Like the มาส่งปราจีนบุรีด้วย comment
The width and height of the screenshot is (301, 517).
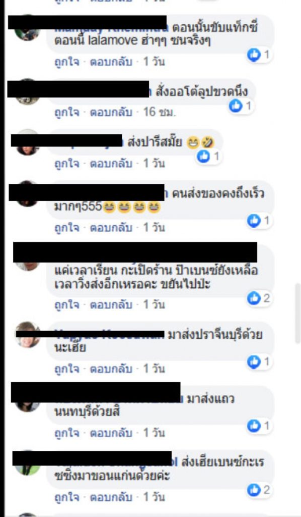click(x=67, y=369)
